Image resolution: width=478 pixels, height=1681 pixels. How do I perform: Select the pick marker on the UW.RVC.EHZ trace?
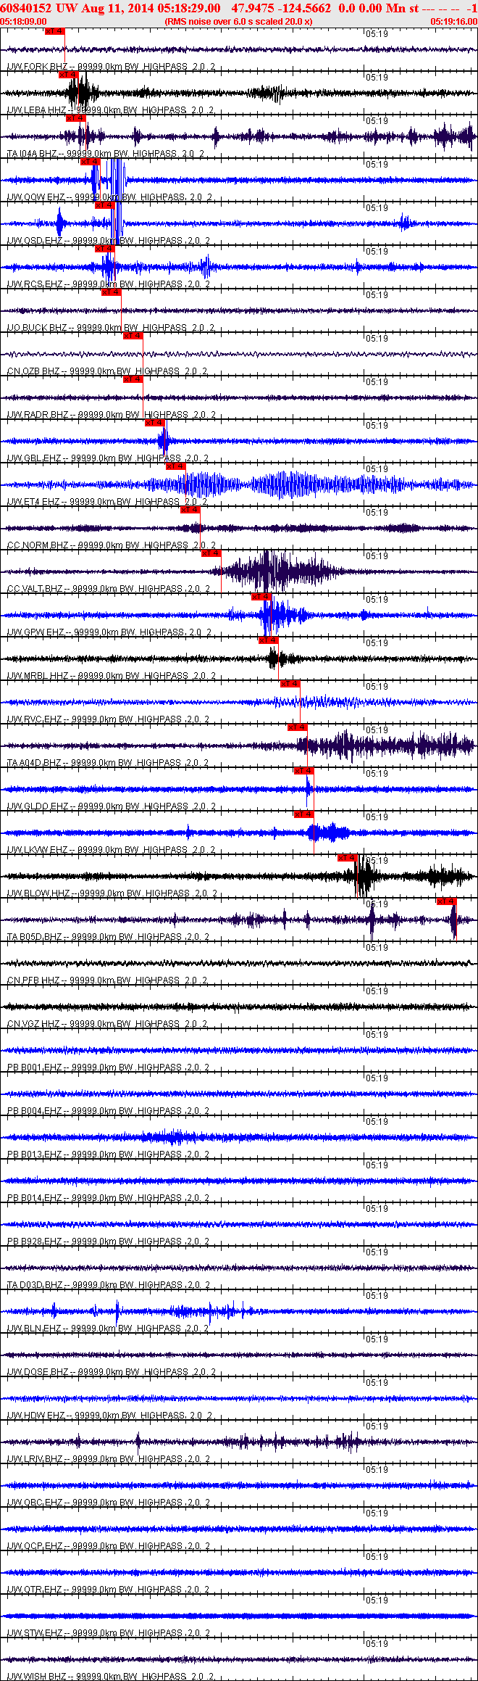click(290, 684)
